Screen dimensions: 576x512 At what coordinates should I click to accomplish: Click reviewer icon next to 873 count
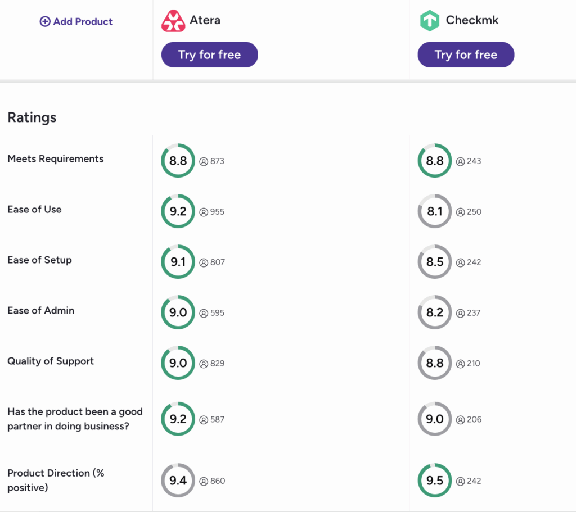coord(204,161)
